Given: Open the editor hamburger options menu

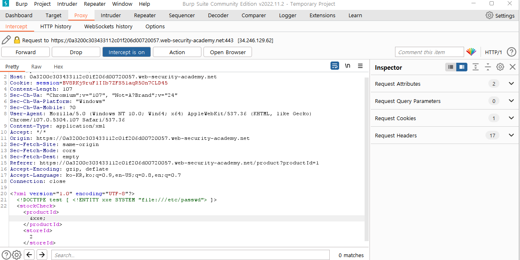Looking at the screenshot, I should (x=360, y=66).
